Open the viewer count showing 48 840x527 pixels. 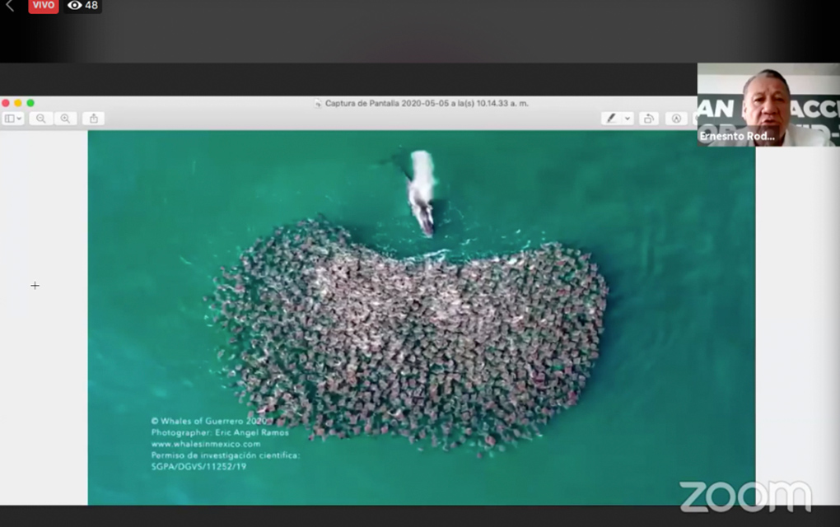(83, 6)
